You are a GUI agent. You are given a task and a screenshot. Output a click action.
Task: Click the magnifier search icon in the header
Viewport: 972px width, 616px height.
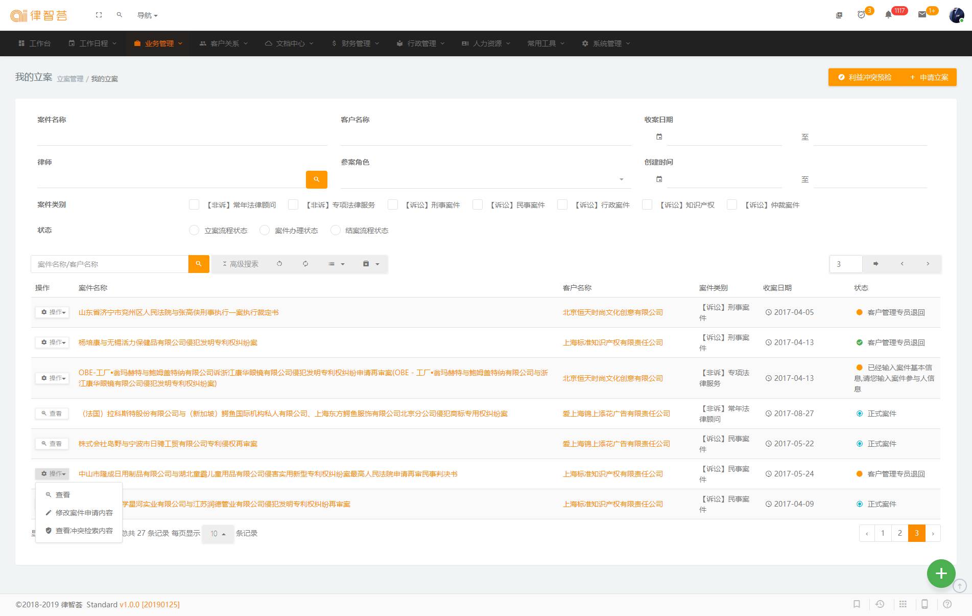(x=119, y=15)
